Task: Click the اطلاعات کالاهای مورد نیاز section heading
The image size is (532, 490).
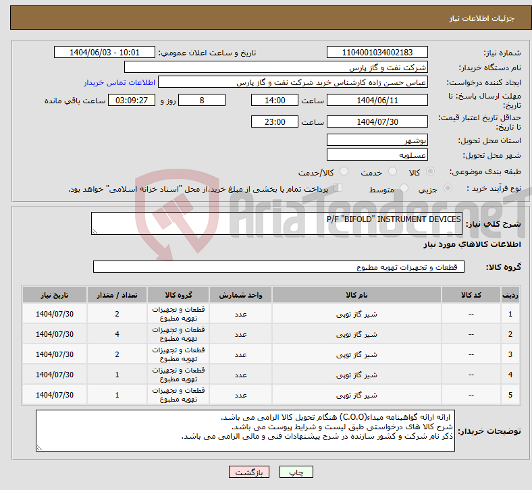Action: 472,244
